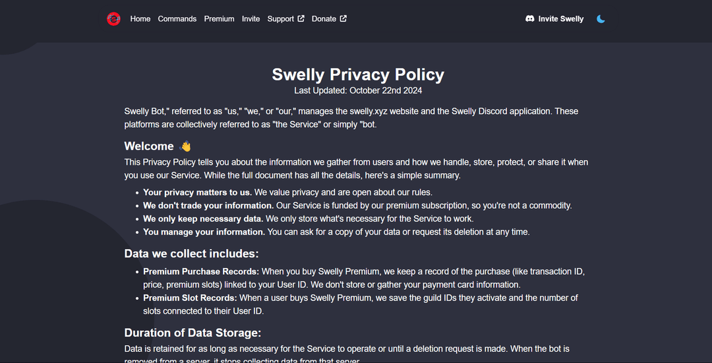Click the Welcome section heading
The width and height of the screenshot is (712, 363).
point(149,146)
